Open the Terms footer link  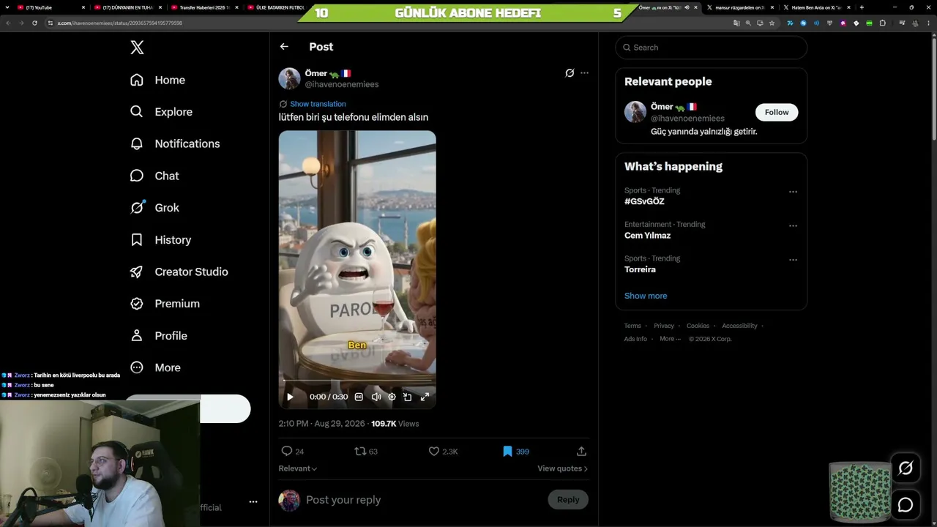pyautogui.click(x=632, y=326)
